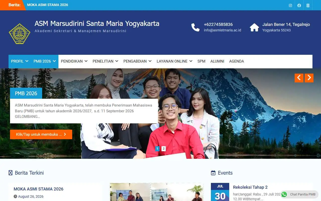The width and height of the screenshot is (321, 201).
Task: Click the Events calendar-check icon
Action: tap(213, 173)
